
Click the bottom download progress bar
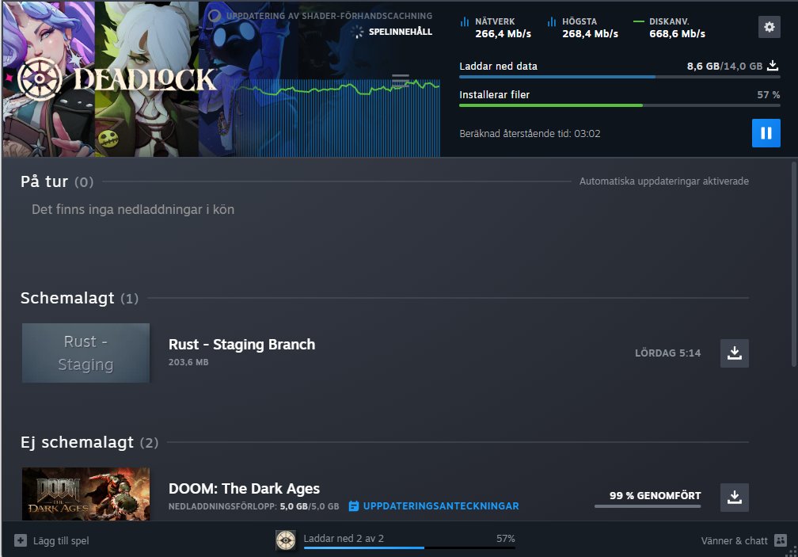pos(409,547)
